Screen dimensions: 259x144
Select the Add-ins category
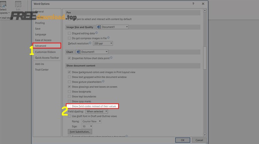click(x=39, y=64)
